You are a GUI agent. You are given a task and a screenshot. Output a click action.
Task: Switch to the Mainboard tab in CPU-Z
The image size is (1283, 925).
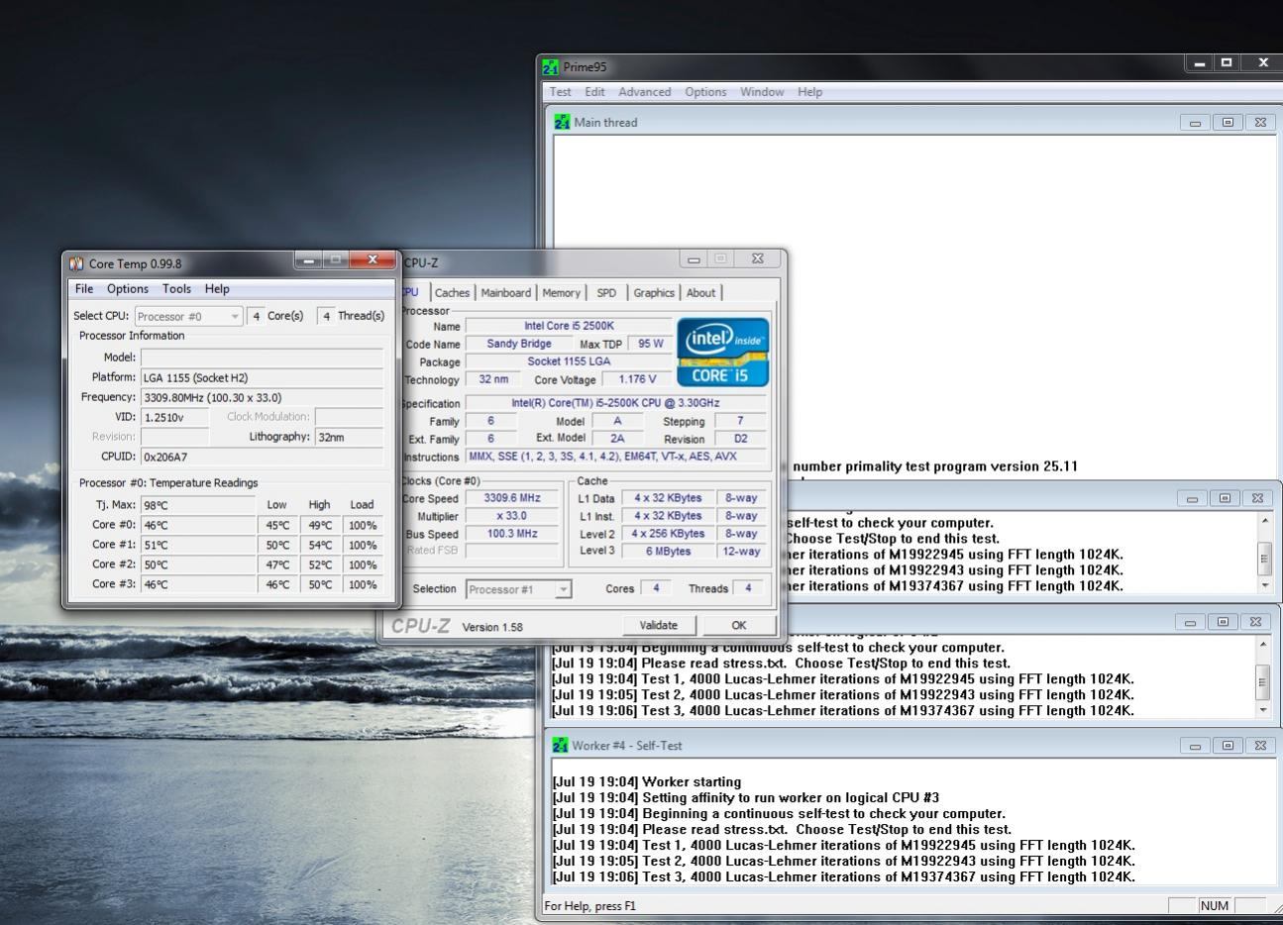tap(505, 292)
